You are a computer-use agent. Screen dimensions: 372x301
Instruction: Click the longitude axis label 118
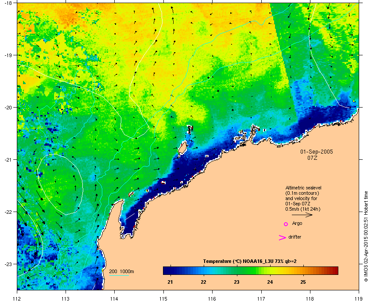pyautogui.click(x=310, y=298)
